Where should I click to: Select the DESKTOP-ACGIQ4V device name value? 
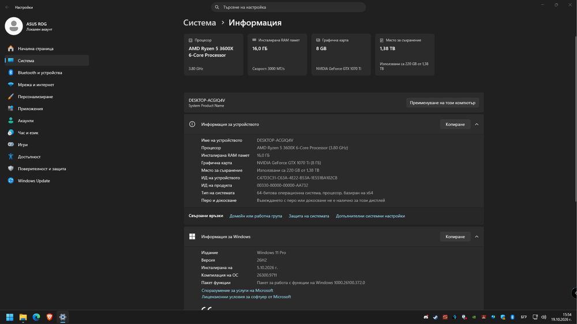275,140
